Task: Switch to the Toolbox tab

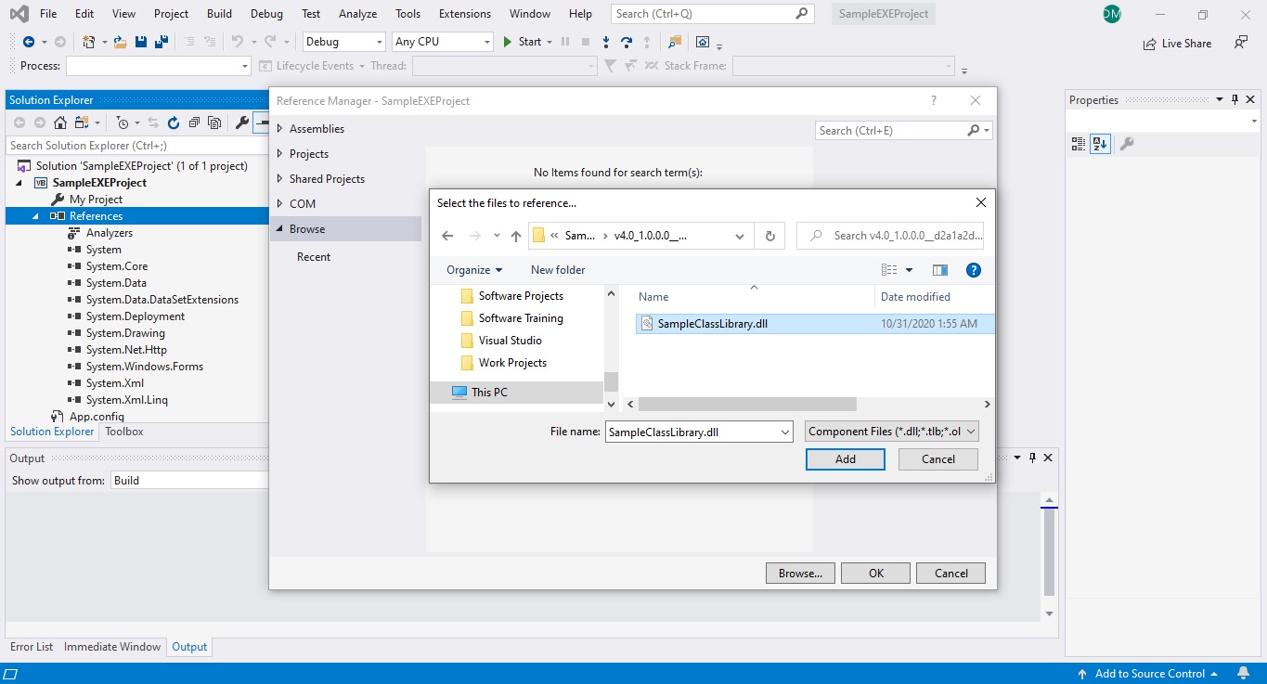Action: click(123, 431)
